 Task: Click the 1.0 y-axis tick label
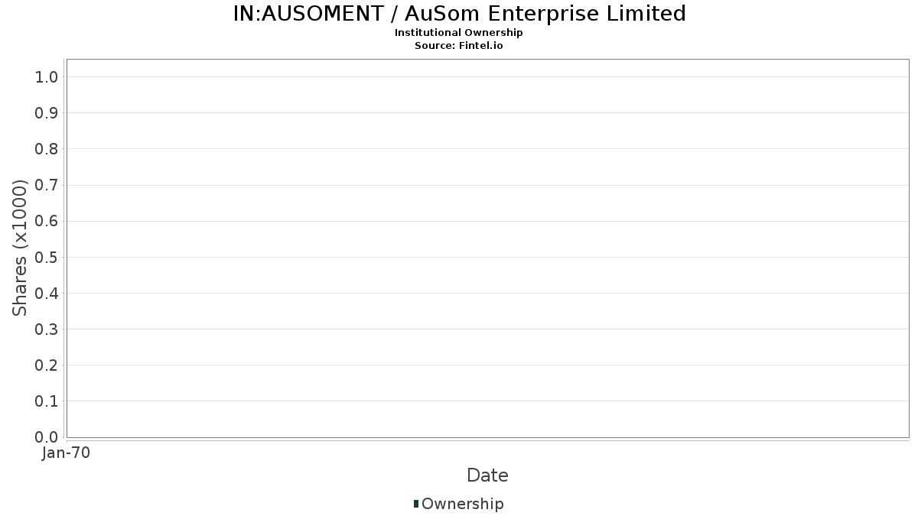coord(47,77)
